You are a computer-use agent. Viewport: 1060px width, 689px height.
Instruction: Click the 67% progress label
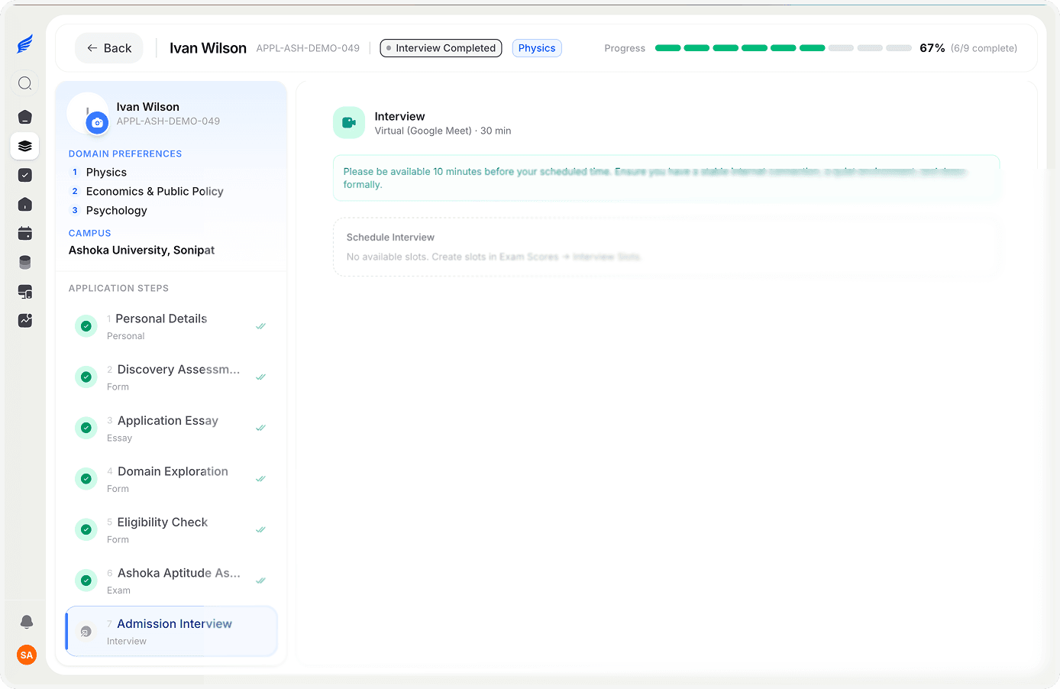click(x=932, y=48)
